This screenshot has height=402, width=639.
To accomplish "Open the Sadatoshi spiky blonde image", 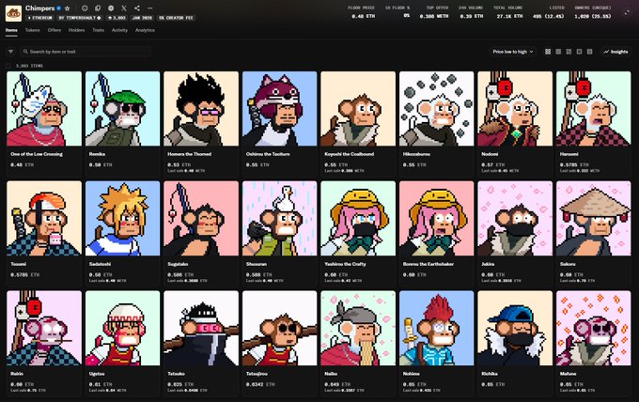I will pyautogui.click(x=123, y=218).
